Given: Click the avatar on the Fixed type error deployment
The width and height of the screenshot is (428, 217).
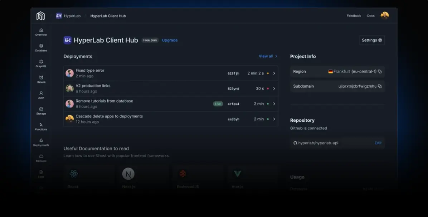Looking at the screenshot, I should (70, 73).
